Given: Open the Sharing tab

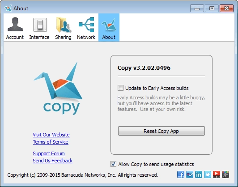Looking at the screenshot, I should click(x=63, y=28).
